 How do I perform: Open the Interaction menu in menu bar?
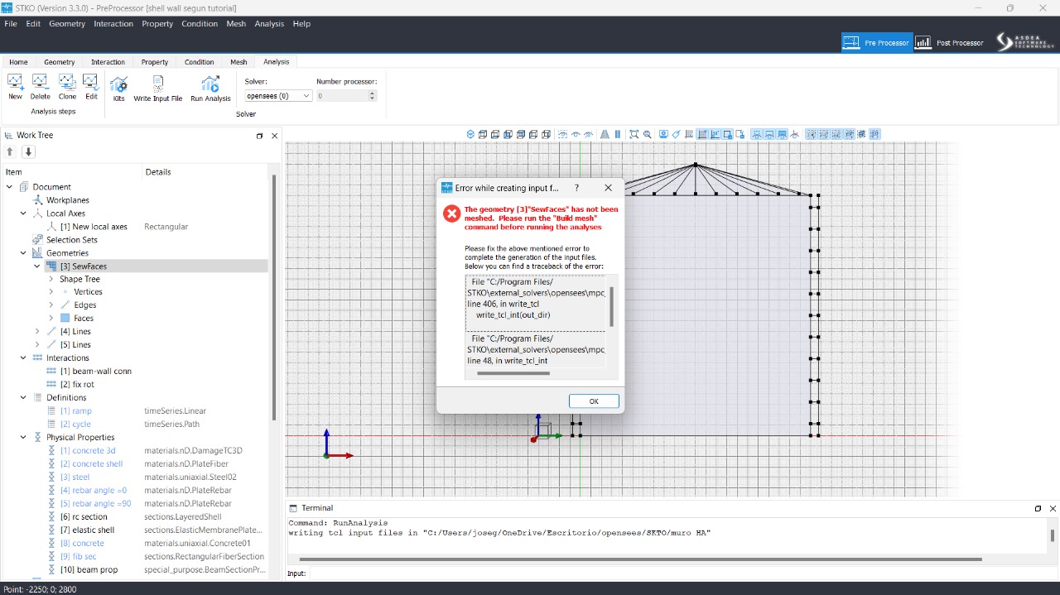coord(113,24)
